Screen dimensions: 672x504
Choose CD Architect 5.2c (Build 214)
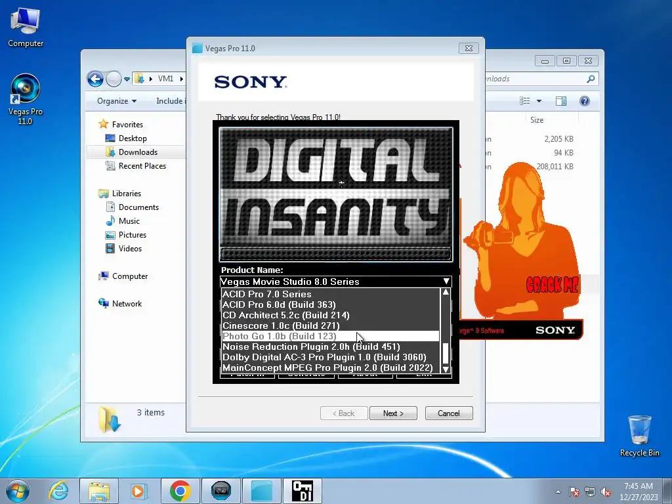331,315
